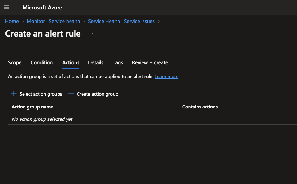
Task: Select the Actions tab
Action: [x=71, y=62]
